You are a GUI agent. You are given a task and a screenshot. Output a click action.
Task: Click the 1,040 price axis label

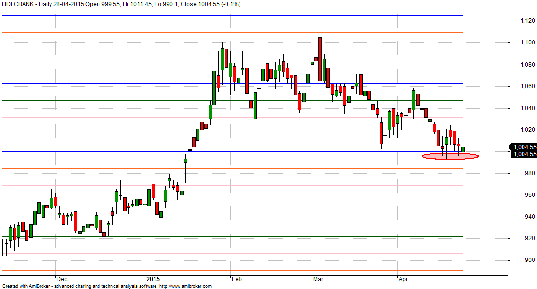coord(527,108)
